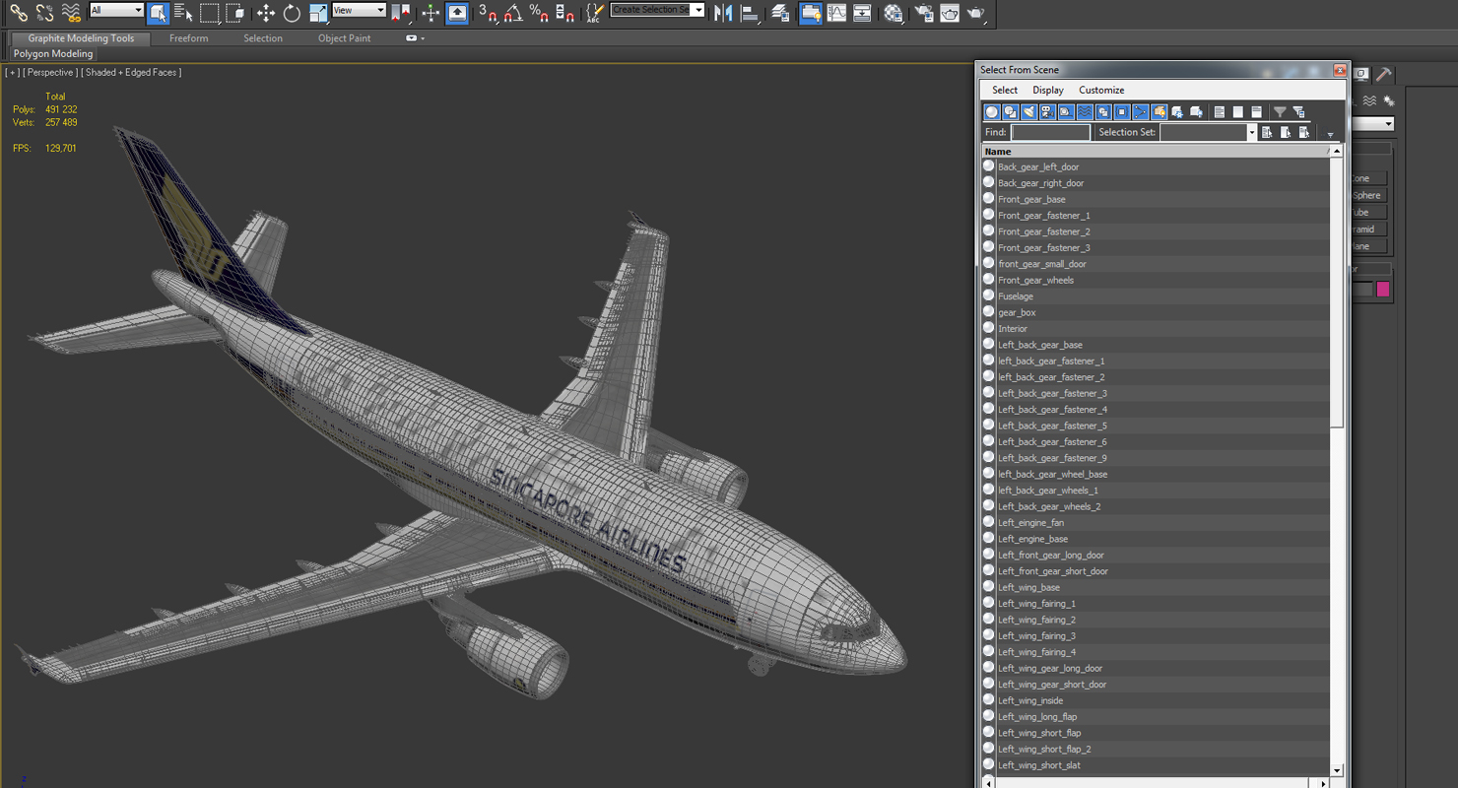Open the Rendered Frame Window icon
1458x788 pixels.
click(x=950, y=13)
